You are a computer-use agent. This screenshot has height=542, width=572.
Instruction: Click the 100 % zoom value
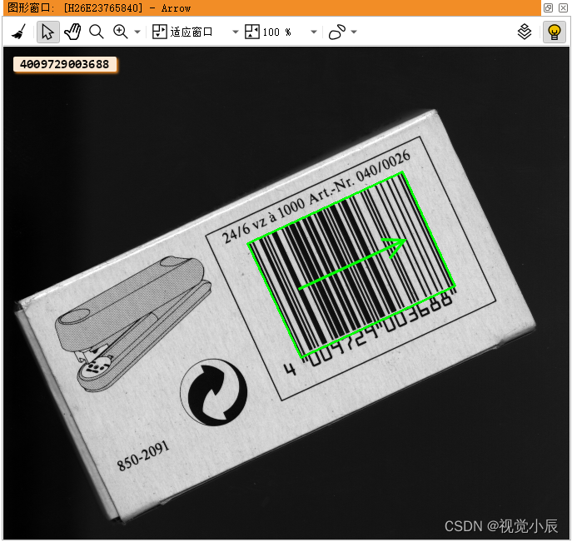pyautogui.click(x=277, y=32)
